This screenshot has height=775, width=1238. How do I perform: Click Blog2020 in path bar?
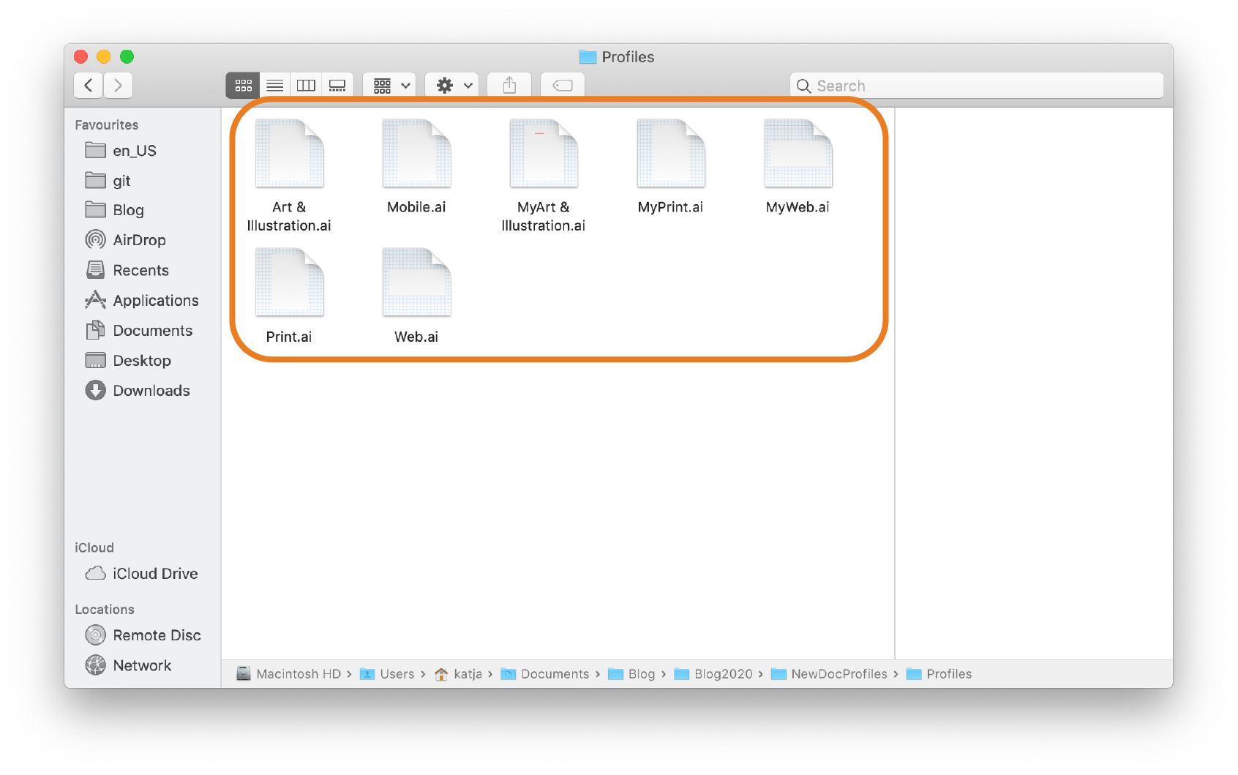(x=713, y=673)
